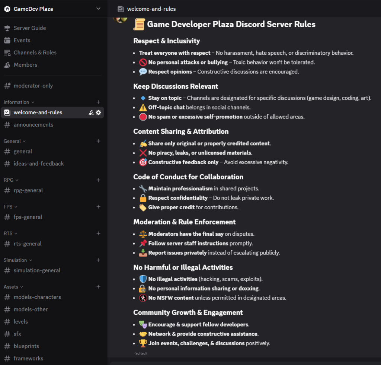
Task: Click the announcements channel hash icon
Action: [7, 125]
